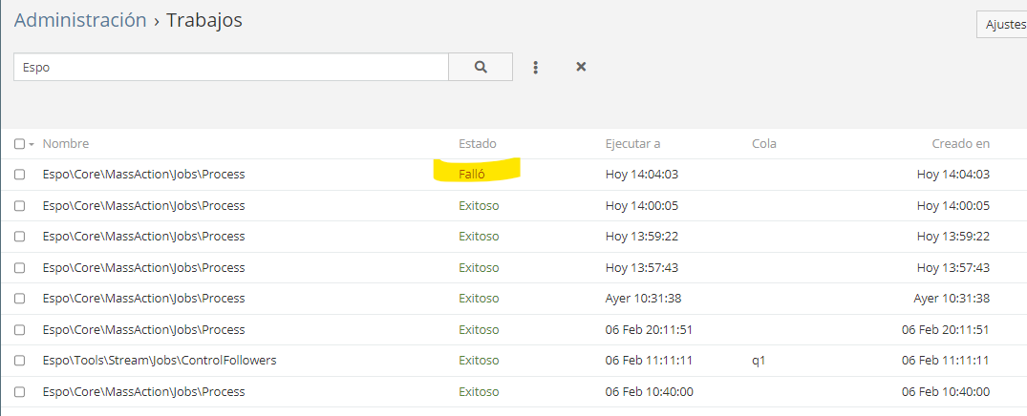Viewport: 1027px width, 416px height.
Task: Clear the search with the X icon
Action: point(581,67)
